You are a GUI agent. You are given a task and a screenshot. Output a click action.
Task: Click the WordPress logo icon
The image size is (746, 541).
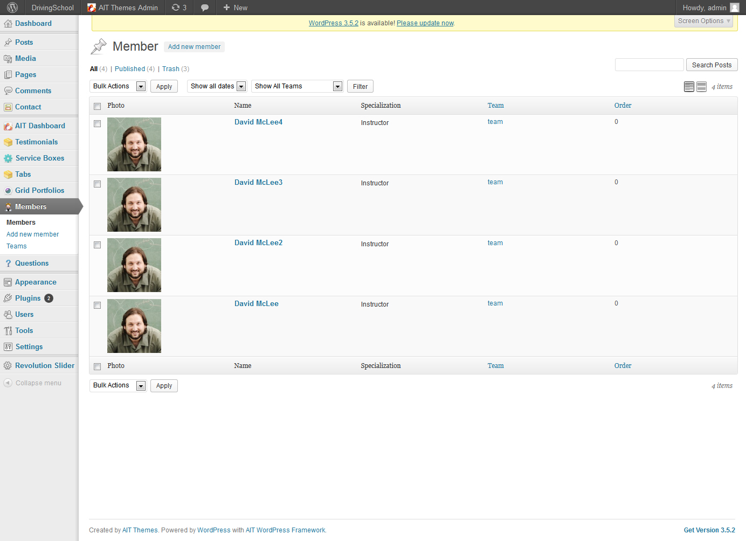pyautogui.click(x=12, y=8)
